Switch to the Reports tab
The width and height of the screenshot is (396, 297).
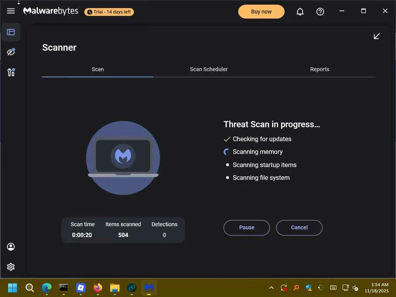pyautogui.click(x=319, y=70)
